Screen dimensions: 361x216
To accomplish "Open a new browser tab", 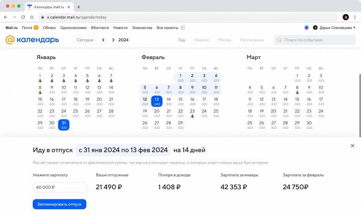I will 79,7.
